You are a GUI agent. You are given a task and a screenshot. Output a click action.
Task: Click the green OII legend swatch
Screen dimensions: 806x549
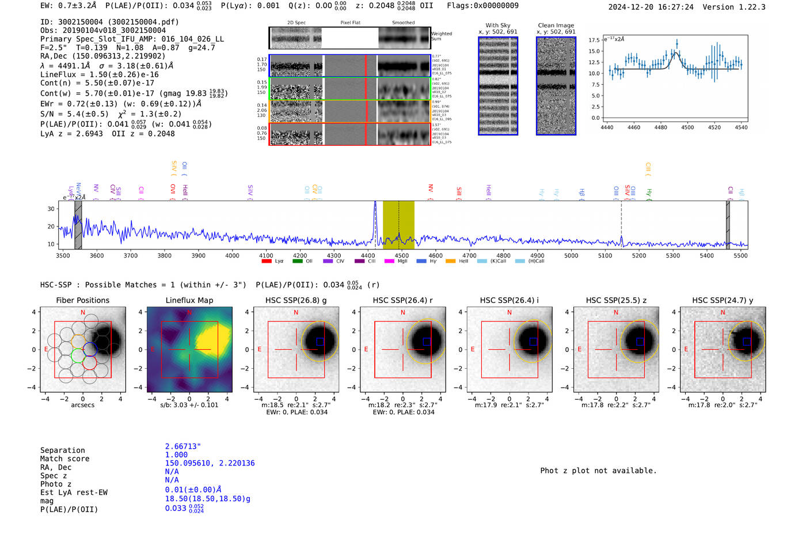[297, 261]
